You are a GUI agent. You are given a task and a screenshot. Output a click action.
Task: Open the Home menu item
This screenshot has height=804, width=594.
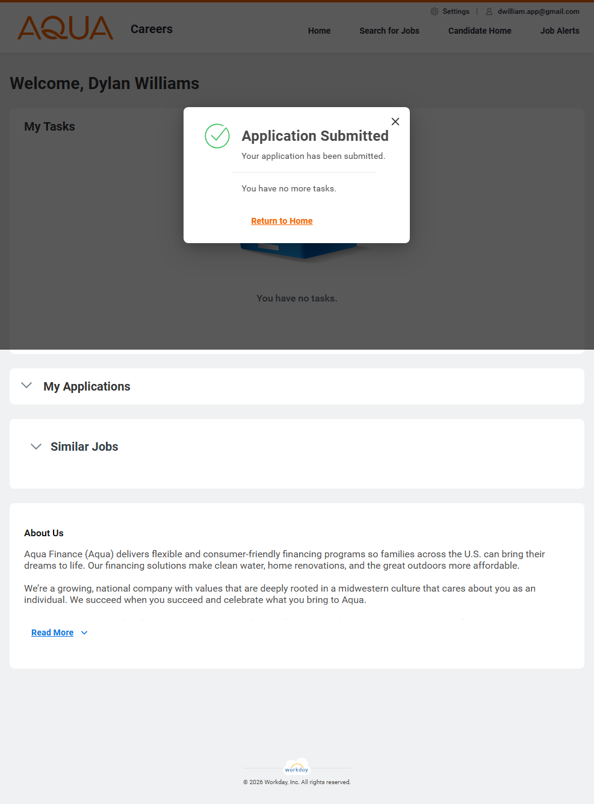(319, 31)
